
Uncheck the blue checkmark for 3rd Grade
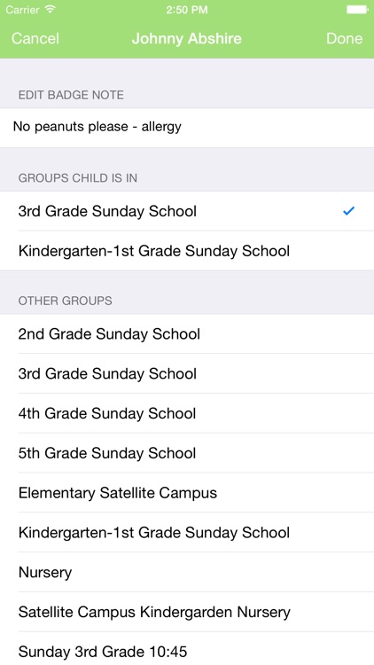click(348, 211)
